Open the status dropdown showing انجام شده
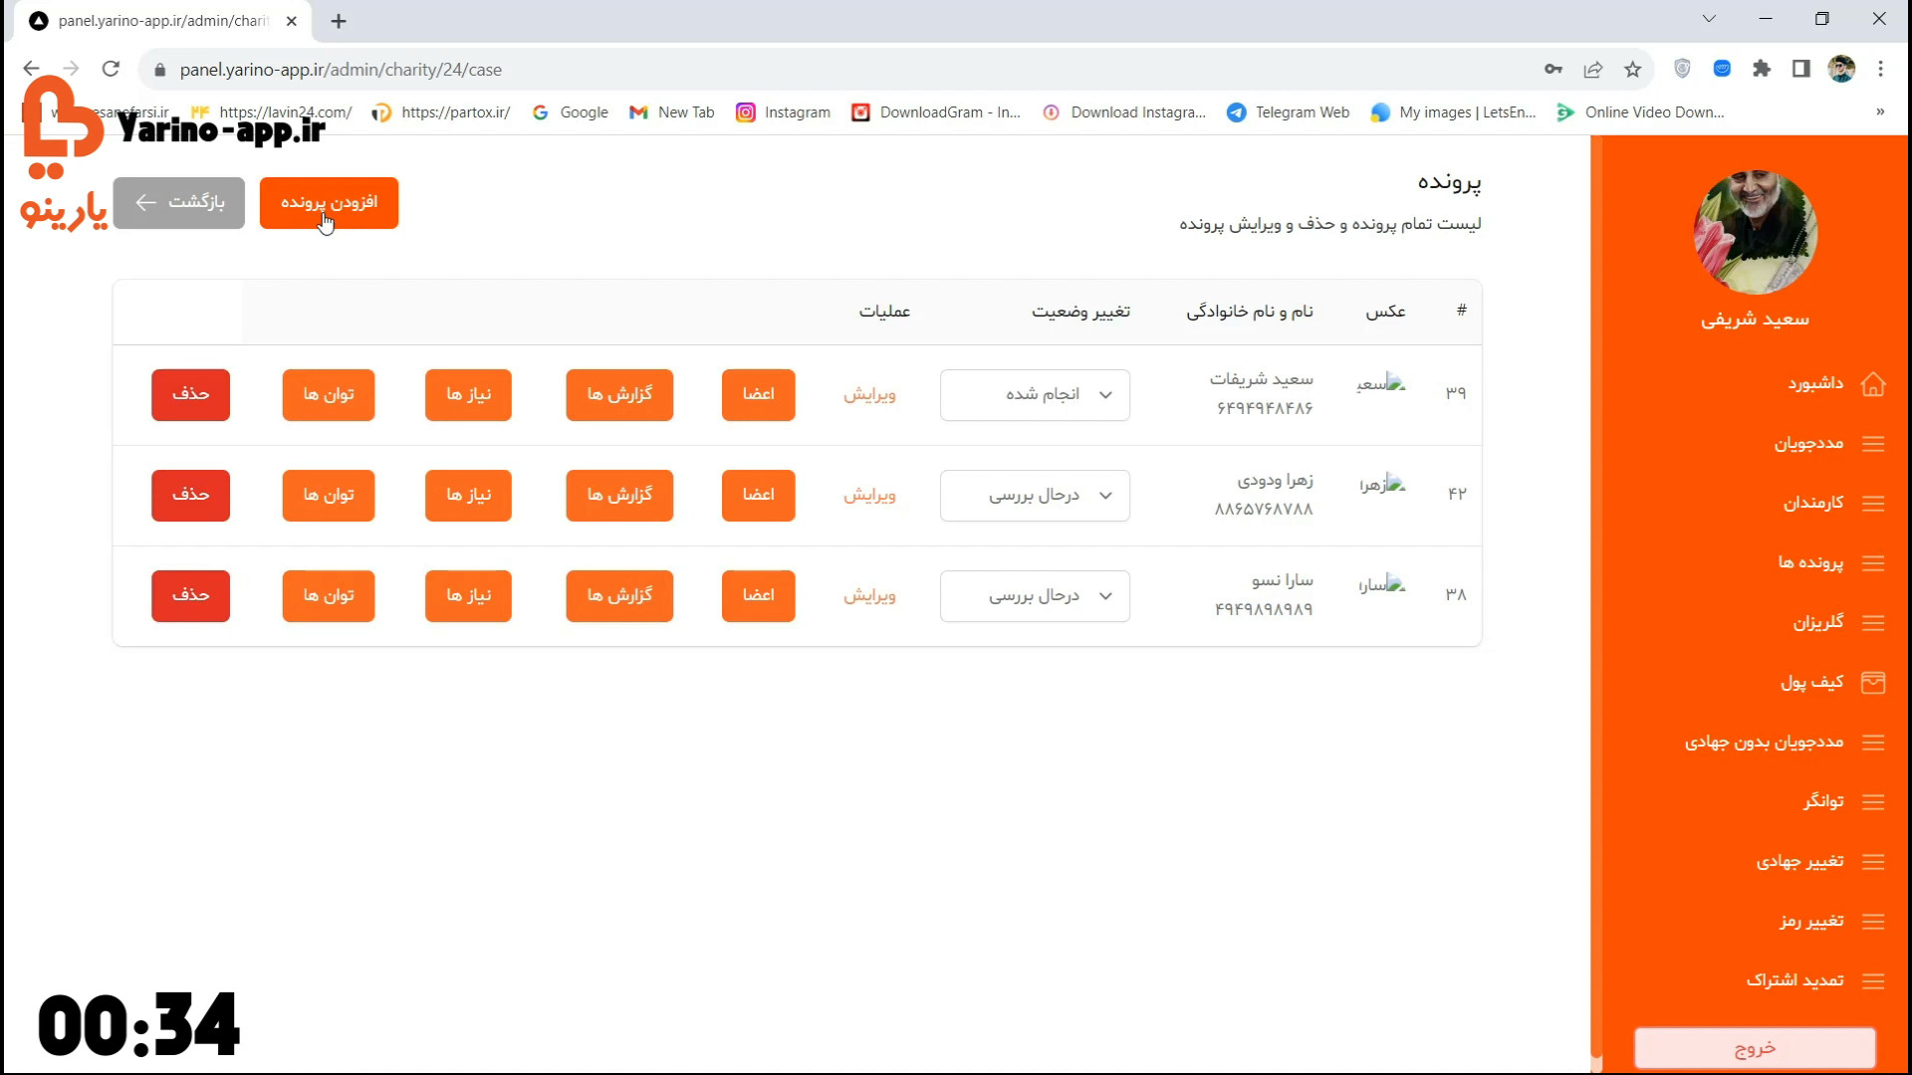The image size is (1912, 1075). tap(1035, 395)
